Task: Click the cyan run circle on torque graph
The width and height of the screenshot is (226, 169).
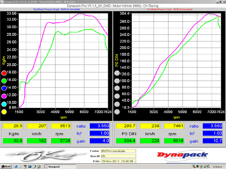Action: (x=4, y=104)
